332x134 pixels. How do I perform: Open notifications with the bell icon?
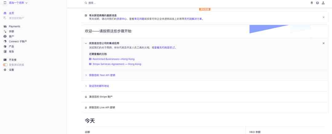312,3
